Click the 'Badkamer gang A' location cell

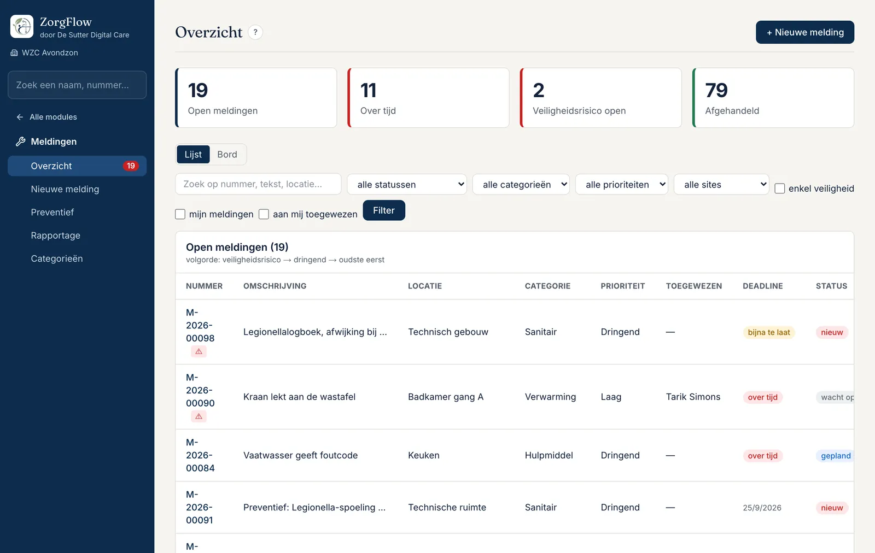[446, 397]
